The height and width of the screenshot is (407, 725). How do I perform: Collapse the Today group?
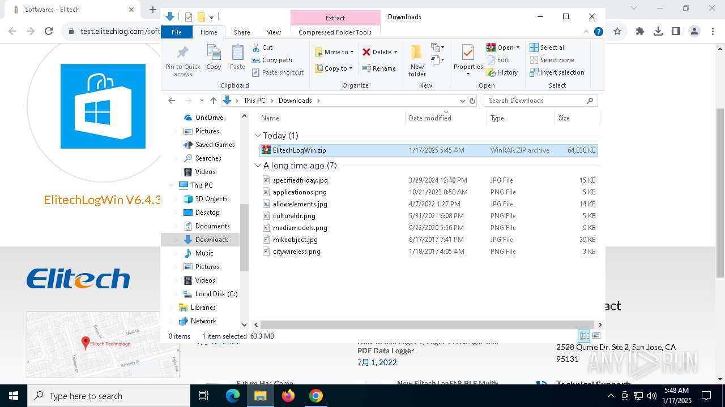(258, 136)
